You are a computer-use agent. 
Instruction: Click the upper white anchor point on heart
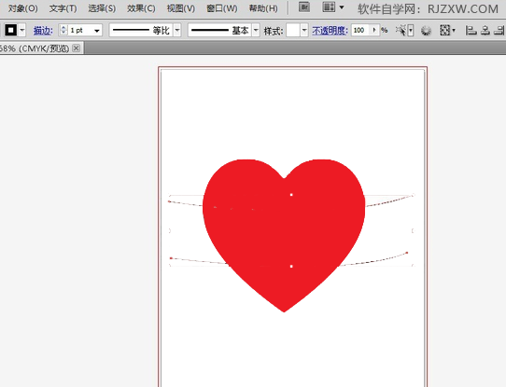coord(291,195)
